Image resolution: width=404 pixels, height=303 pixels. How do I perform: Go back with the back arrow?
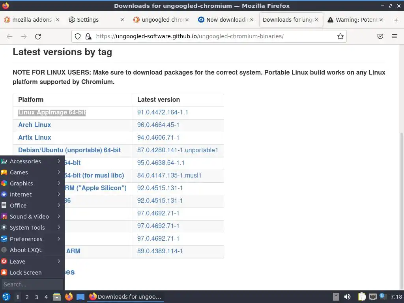[9, 37]
